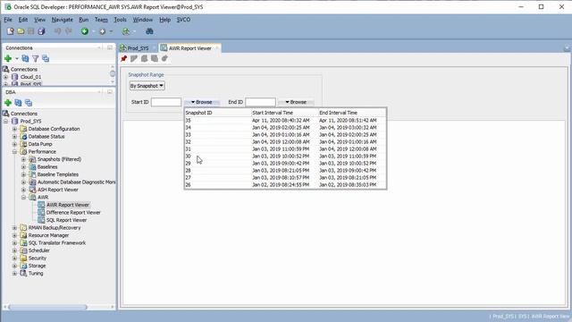Open the End ID Browse dropdown

coord(296,102)
